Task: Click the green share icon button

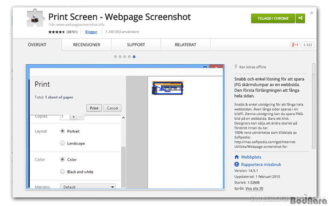Action: tap(300, 18)
